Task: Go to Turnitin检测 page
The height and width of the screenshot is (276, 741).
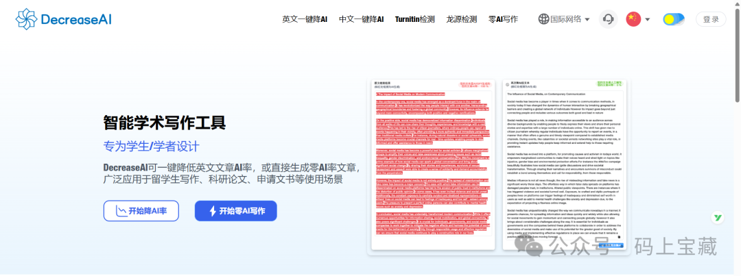Action: pyautogui.click(x=415, y=19)
